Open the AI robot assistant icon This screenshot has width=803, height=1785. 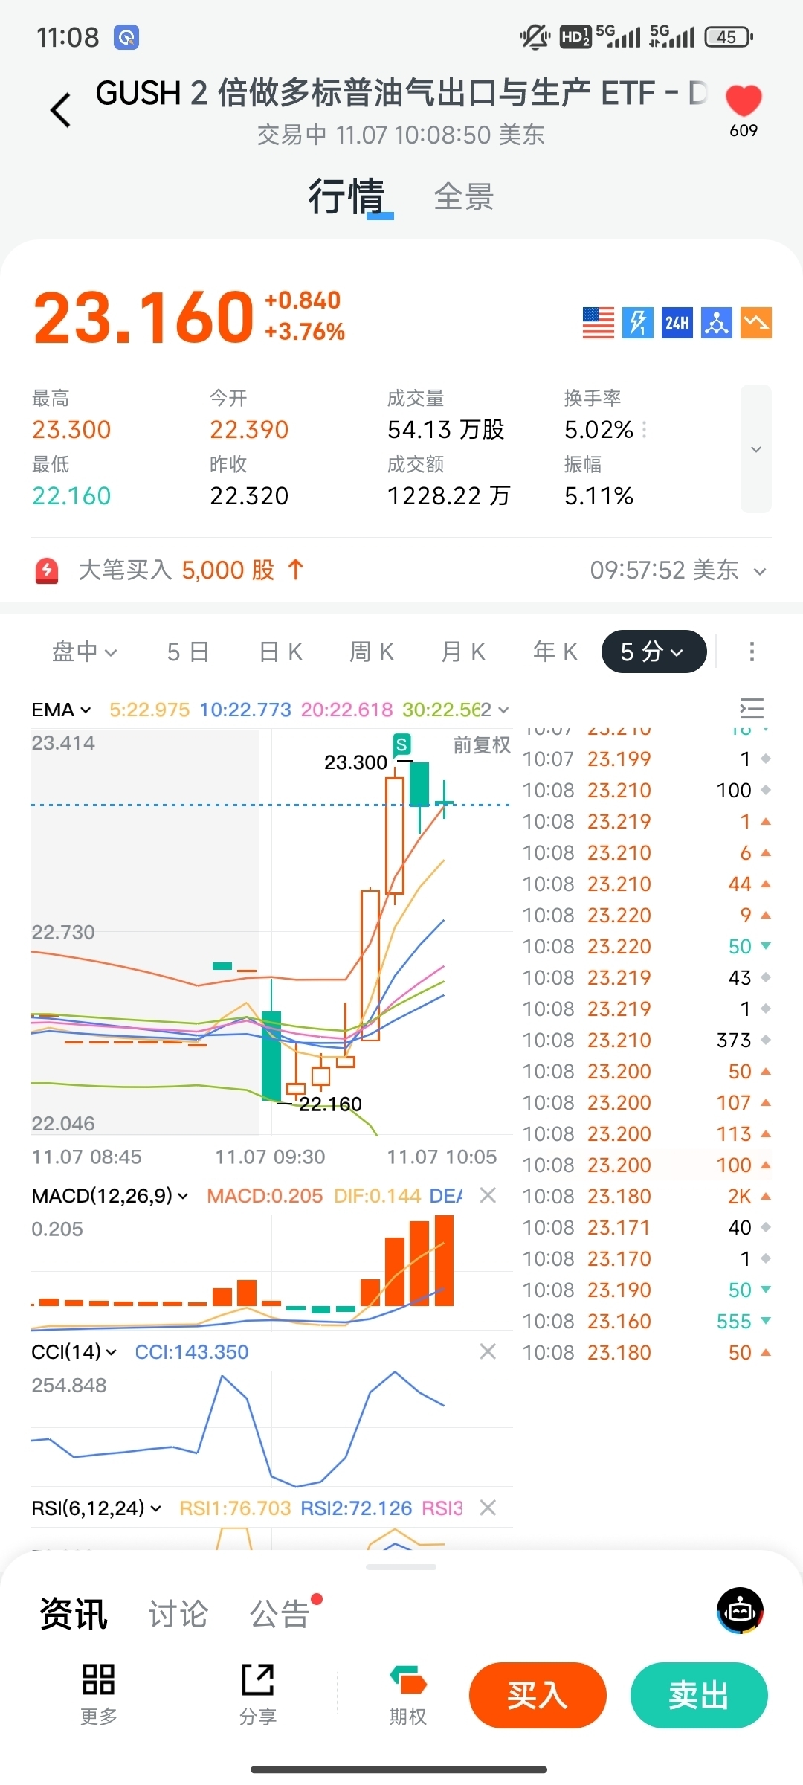(x=740, y=1611)
